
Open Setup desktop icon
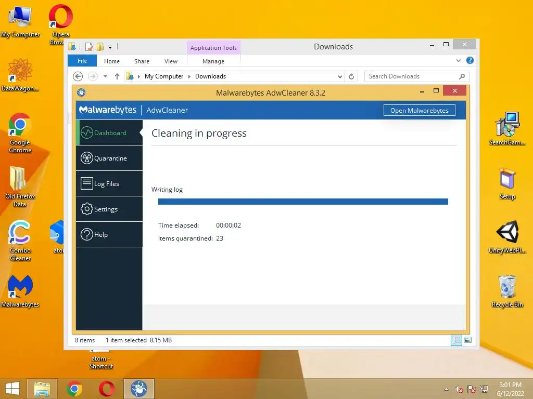[507, 183]
